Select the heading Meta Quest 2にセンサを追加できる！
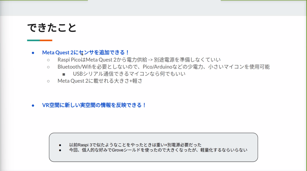 (86, 53)
